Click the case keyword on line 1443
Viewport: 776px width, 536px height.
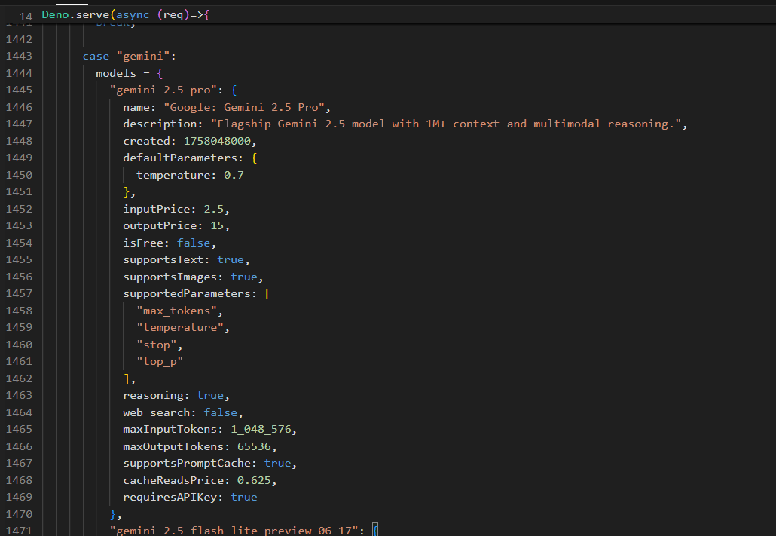point(96,56)
